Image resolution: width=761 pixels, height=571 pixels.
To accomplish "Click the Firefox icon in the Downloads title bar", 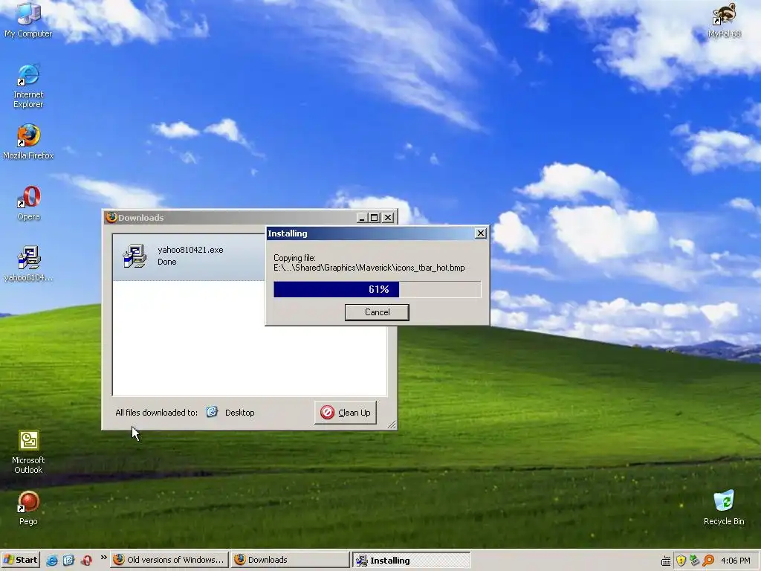I will pos(111,217).
